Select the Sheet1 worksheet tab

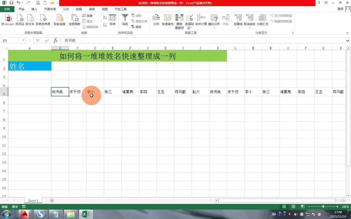(x=33, y=200)
